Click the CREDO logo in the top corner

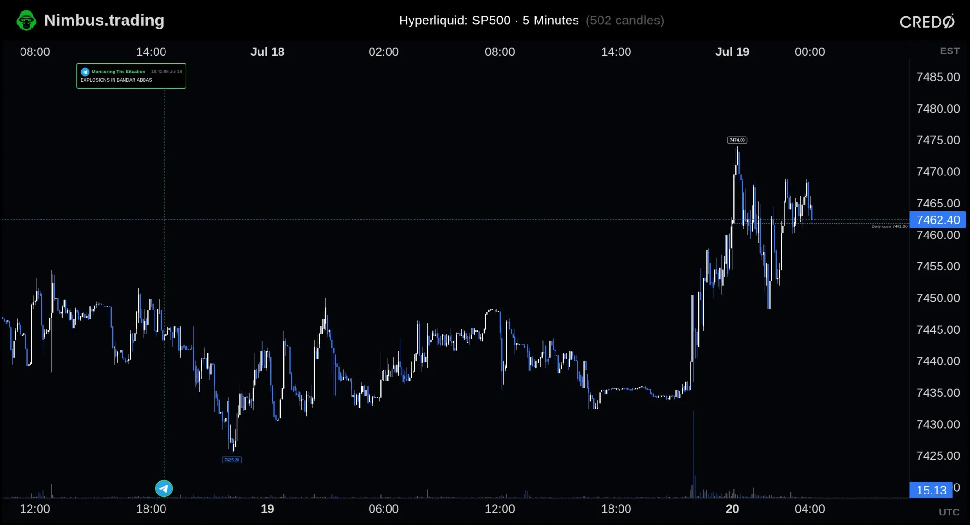coord(927,21)
